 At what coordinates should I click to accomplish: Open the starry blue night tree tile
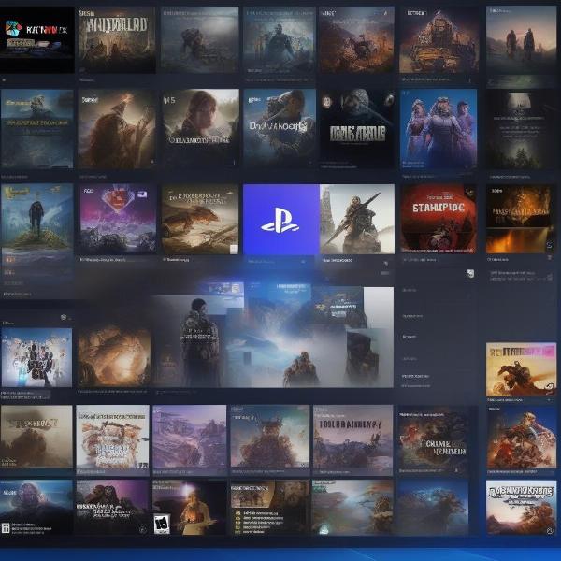pyautogui.click(x=433, y=508)
